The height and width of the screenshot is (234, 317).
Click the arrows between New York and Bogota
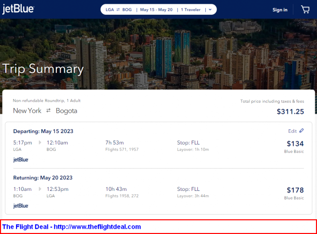48,110
